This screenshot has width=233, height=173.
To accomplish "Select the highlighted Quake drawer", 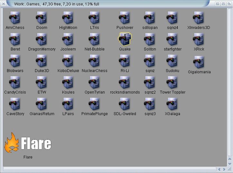I will pyautogui.click(x=125, y=39).
